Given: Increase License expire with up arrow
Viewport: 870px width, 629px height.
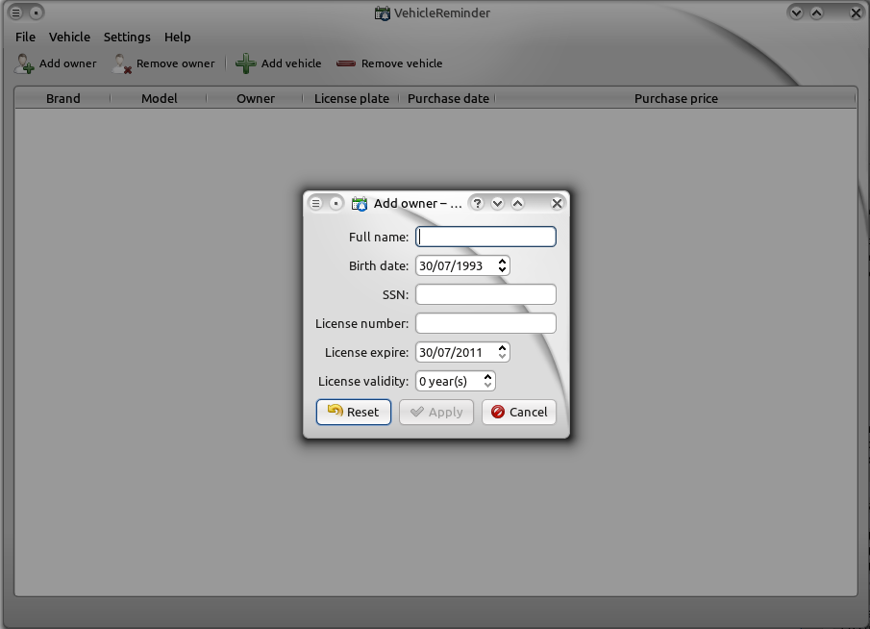Looking at the screenshot, I should [x=502, y=347].
